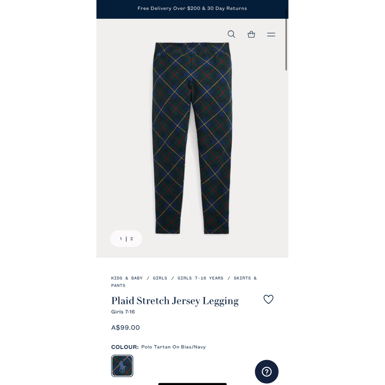Open the help question mark button
Viewport: 385px width, 385px height.
click(x=267, y=372)
